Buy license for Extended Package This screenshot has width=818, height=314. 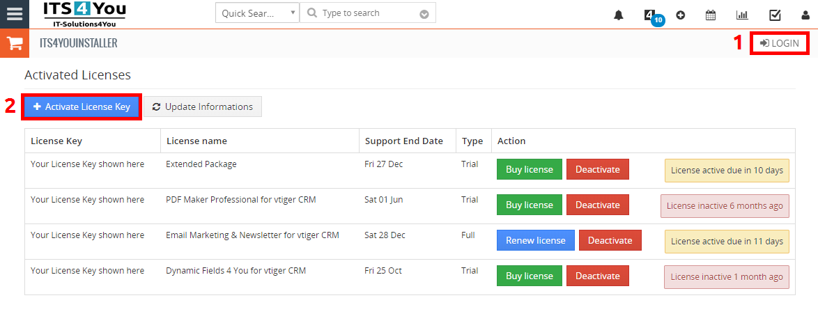pyautogui.click(x=529, y=169)
